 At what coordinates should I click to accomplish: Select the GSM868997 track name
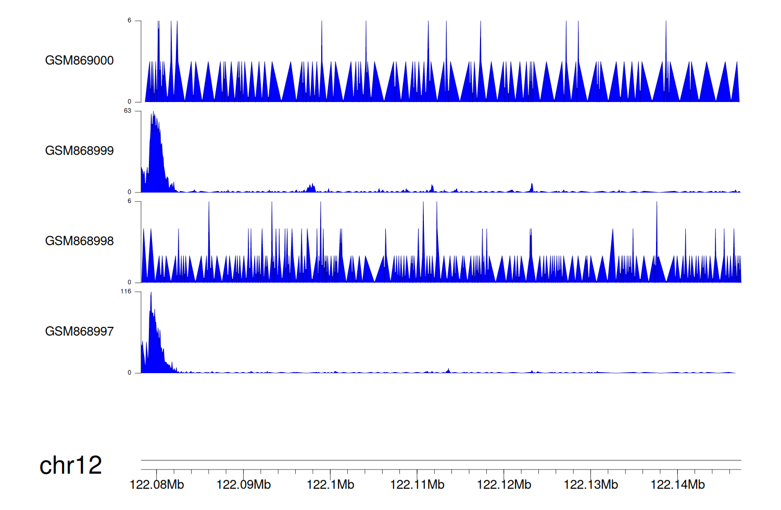click(x=79, y=331)
